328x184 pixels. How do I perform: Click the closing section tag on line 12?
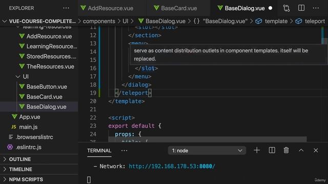[145, 35]
